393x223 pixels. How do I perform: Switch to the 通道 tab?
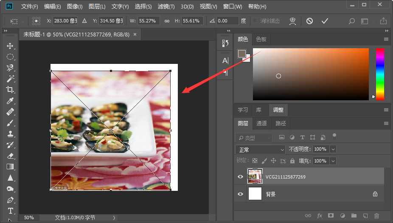261,123
